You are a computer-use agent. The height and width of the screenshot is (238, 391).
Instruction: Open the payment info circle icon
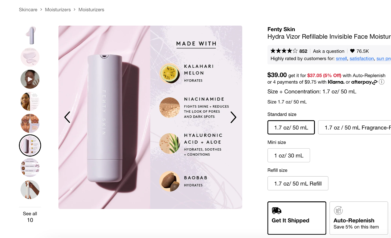click(382, 82)
